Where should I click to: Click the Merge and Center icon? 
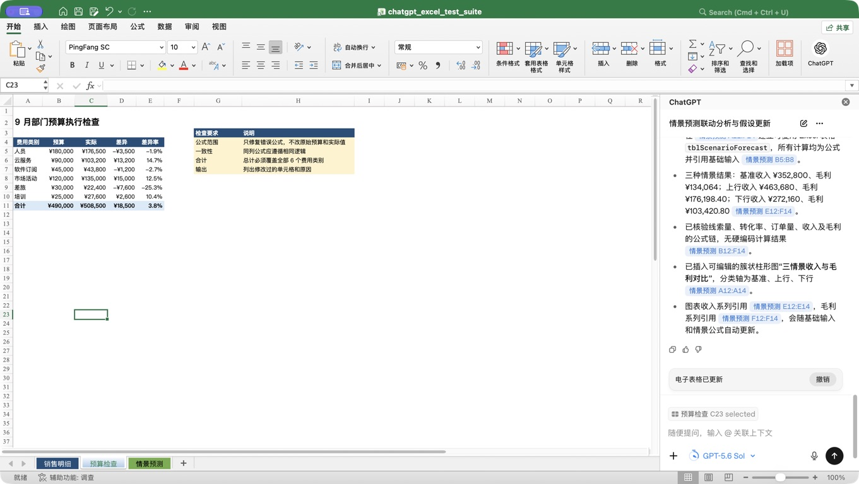pyautogui.click(x=337, y=66)
